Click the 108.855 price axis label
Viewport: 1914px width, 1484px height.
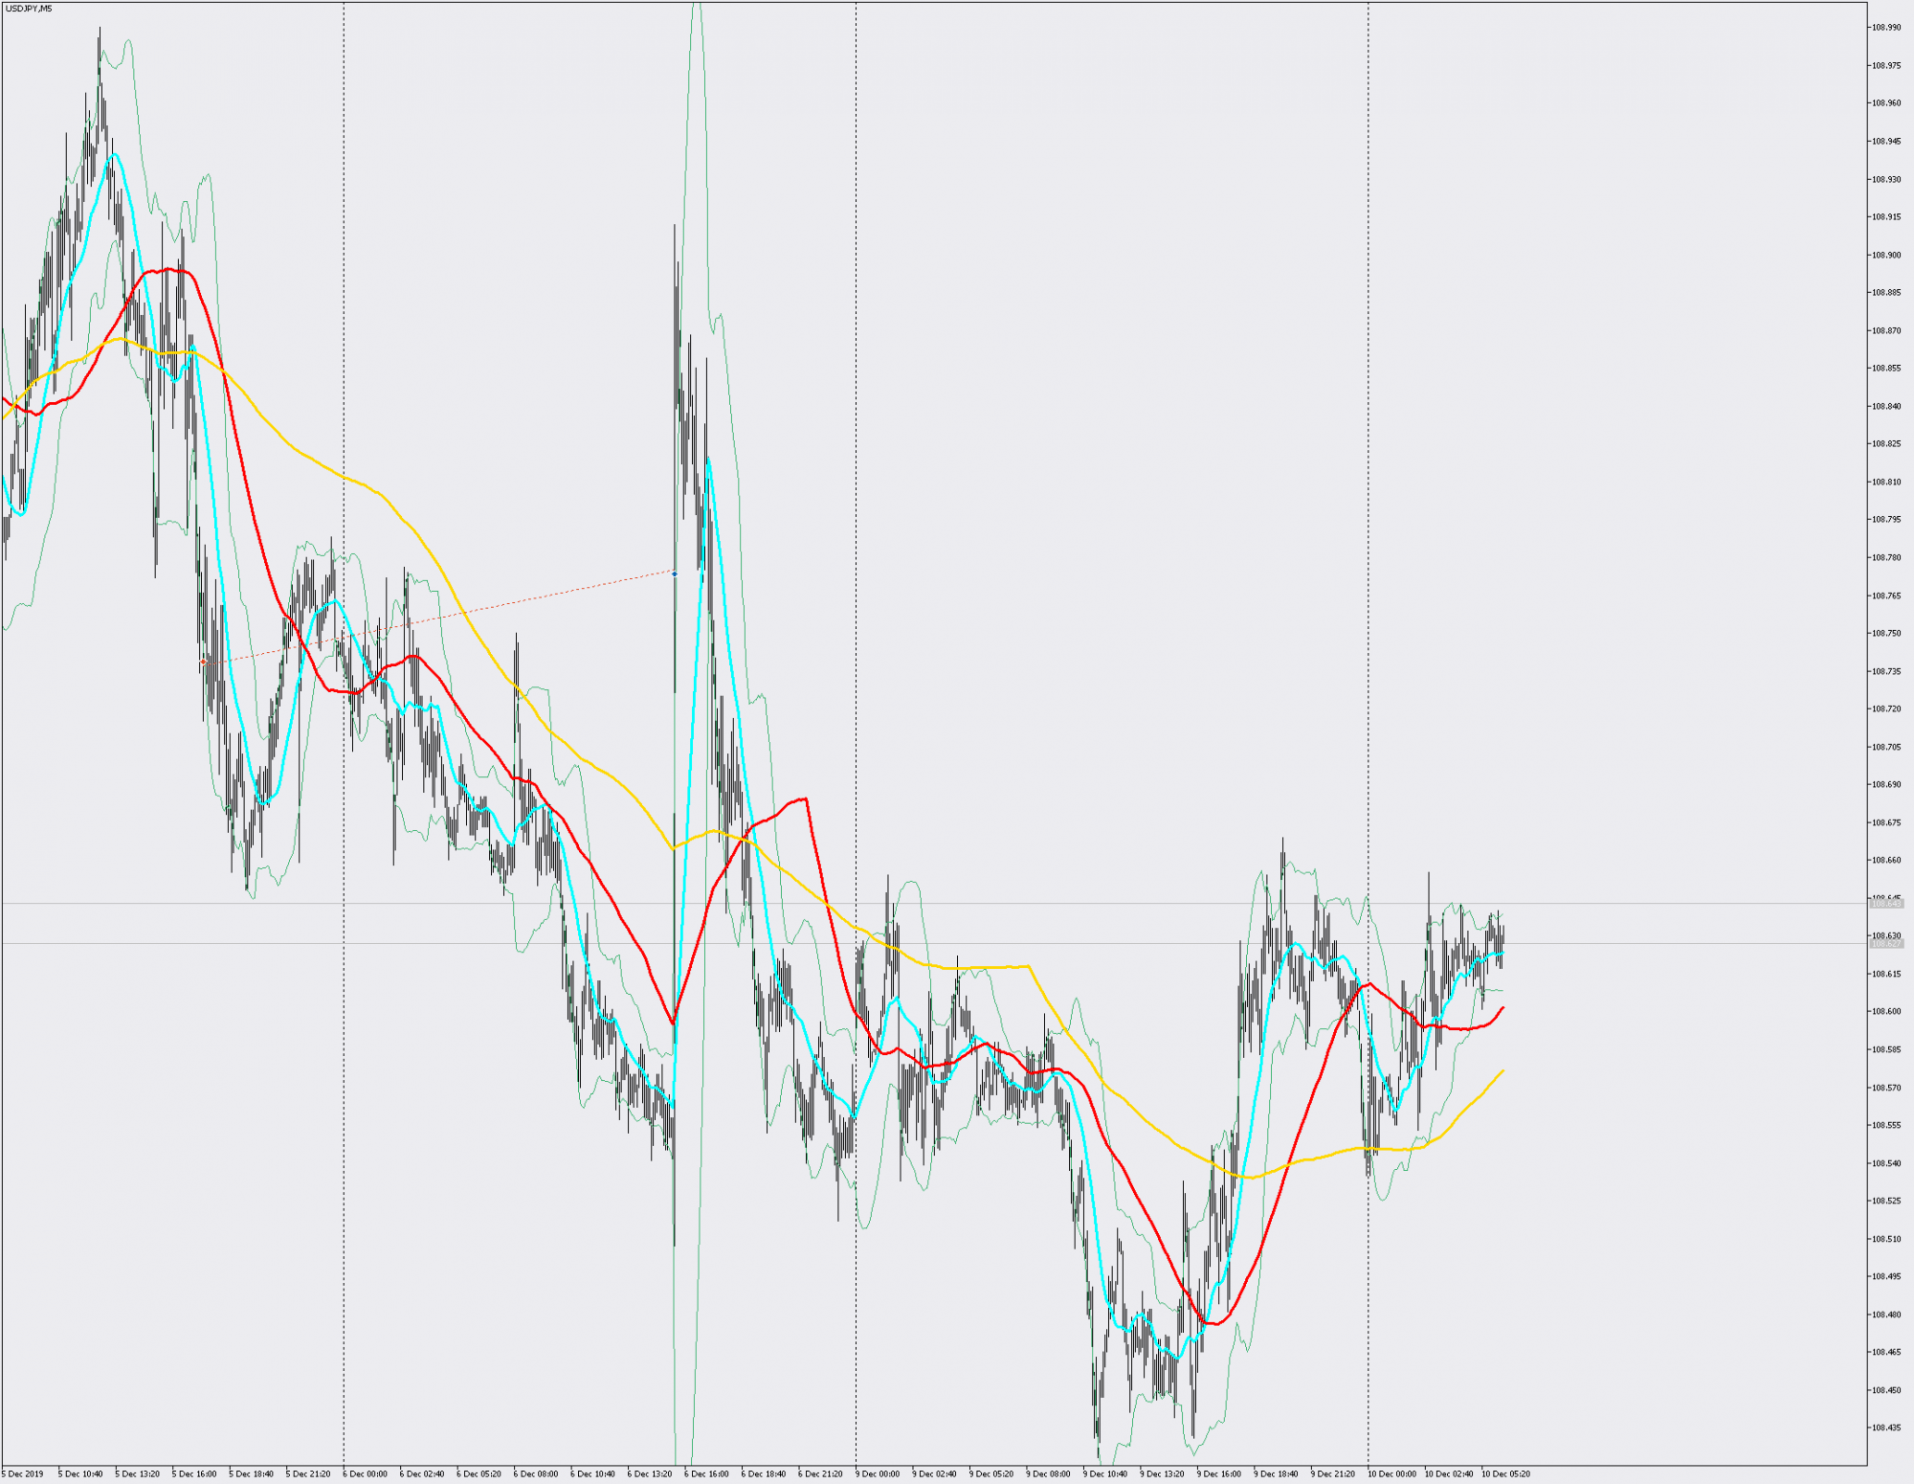tap(1886, 369)
